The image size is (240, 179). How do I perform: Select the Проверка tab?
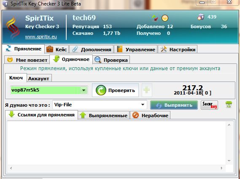click(x=111, y=60)
